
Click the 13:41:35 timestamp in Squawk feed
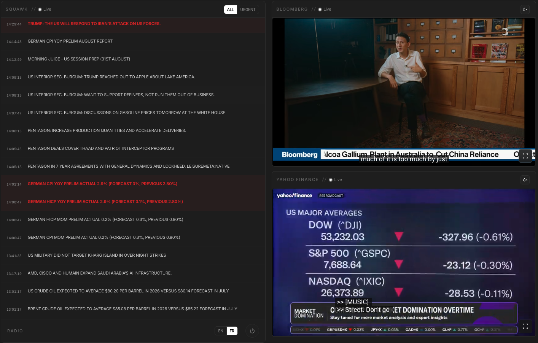(14, 256)
